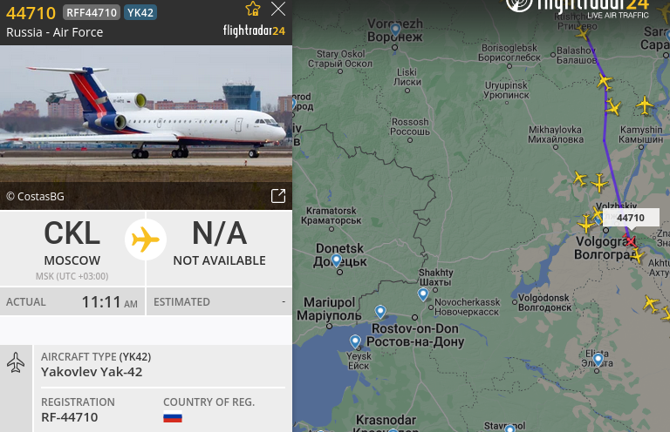Close the flight details panel
This screenshot has height=432, width=670.
(278, 9)
